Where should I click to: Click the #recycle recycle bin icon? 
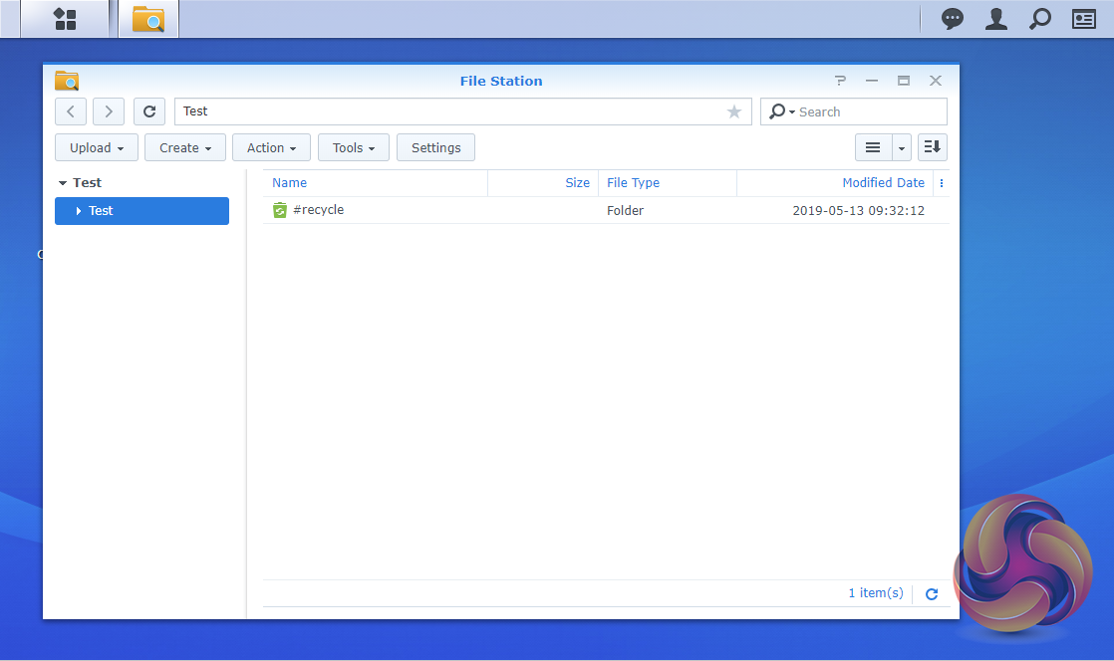coord(280,210)
